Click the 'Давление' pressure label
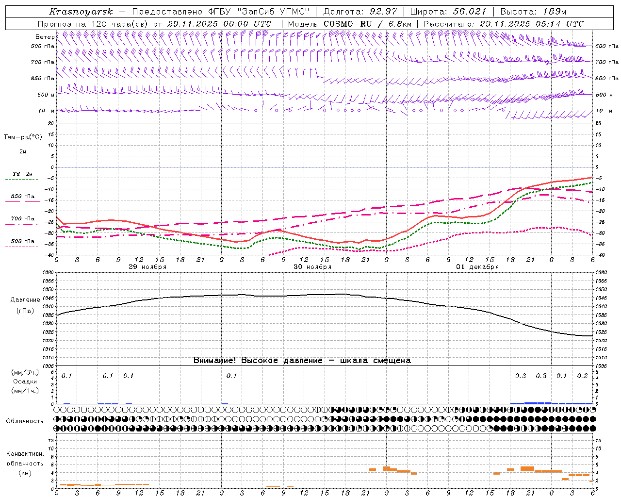 [25, 300]
